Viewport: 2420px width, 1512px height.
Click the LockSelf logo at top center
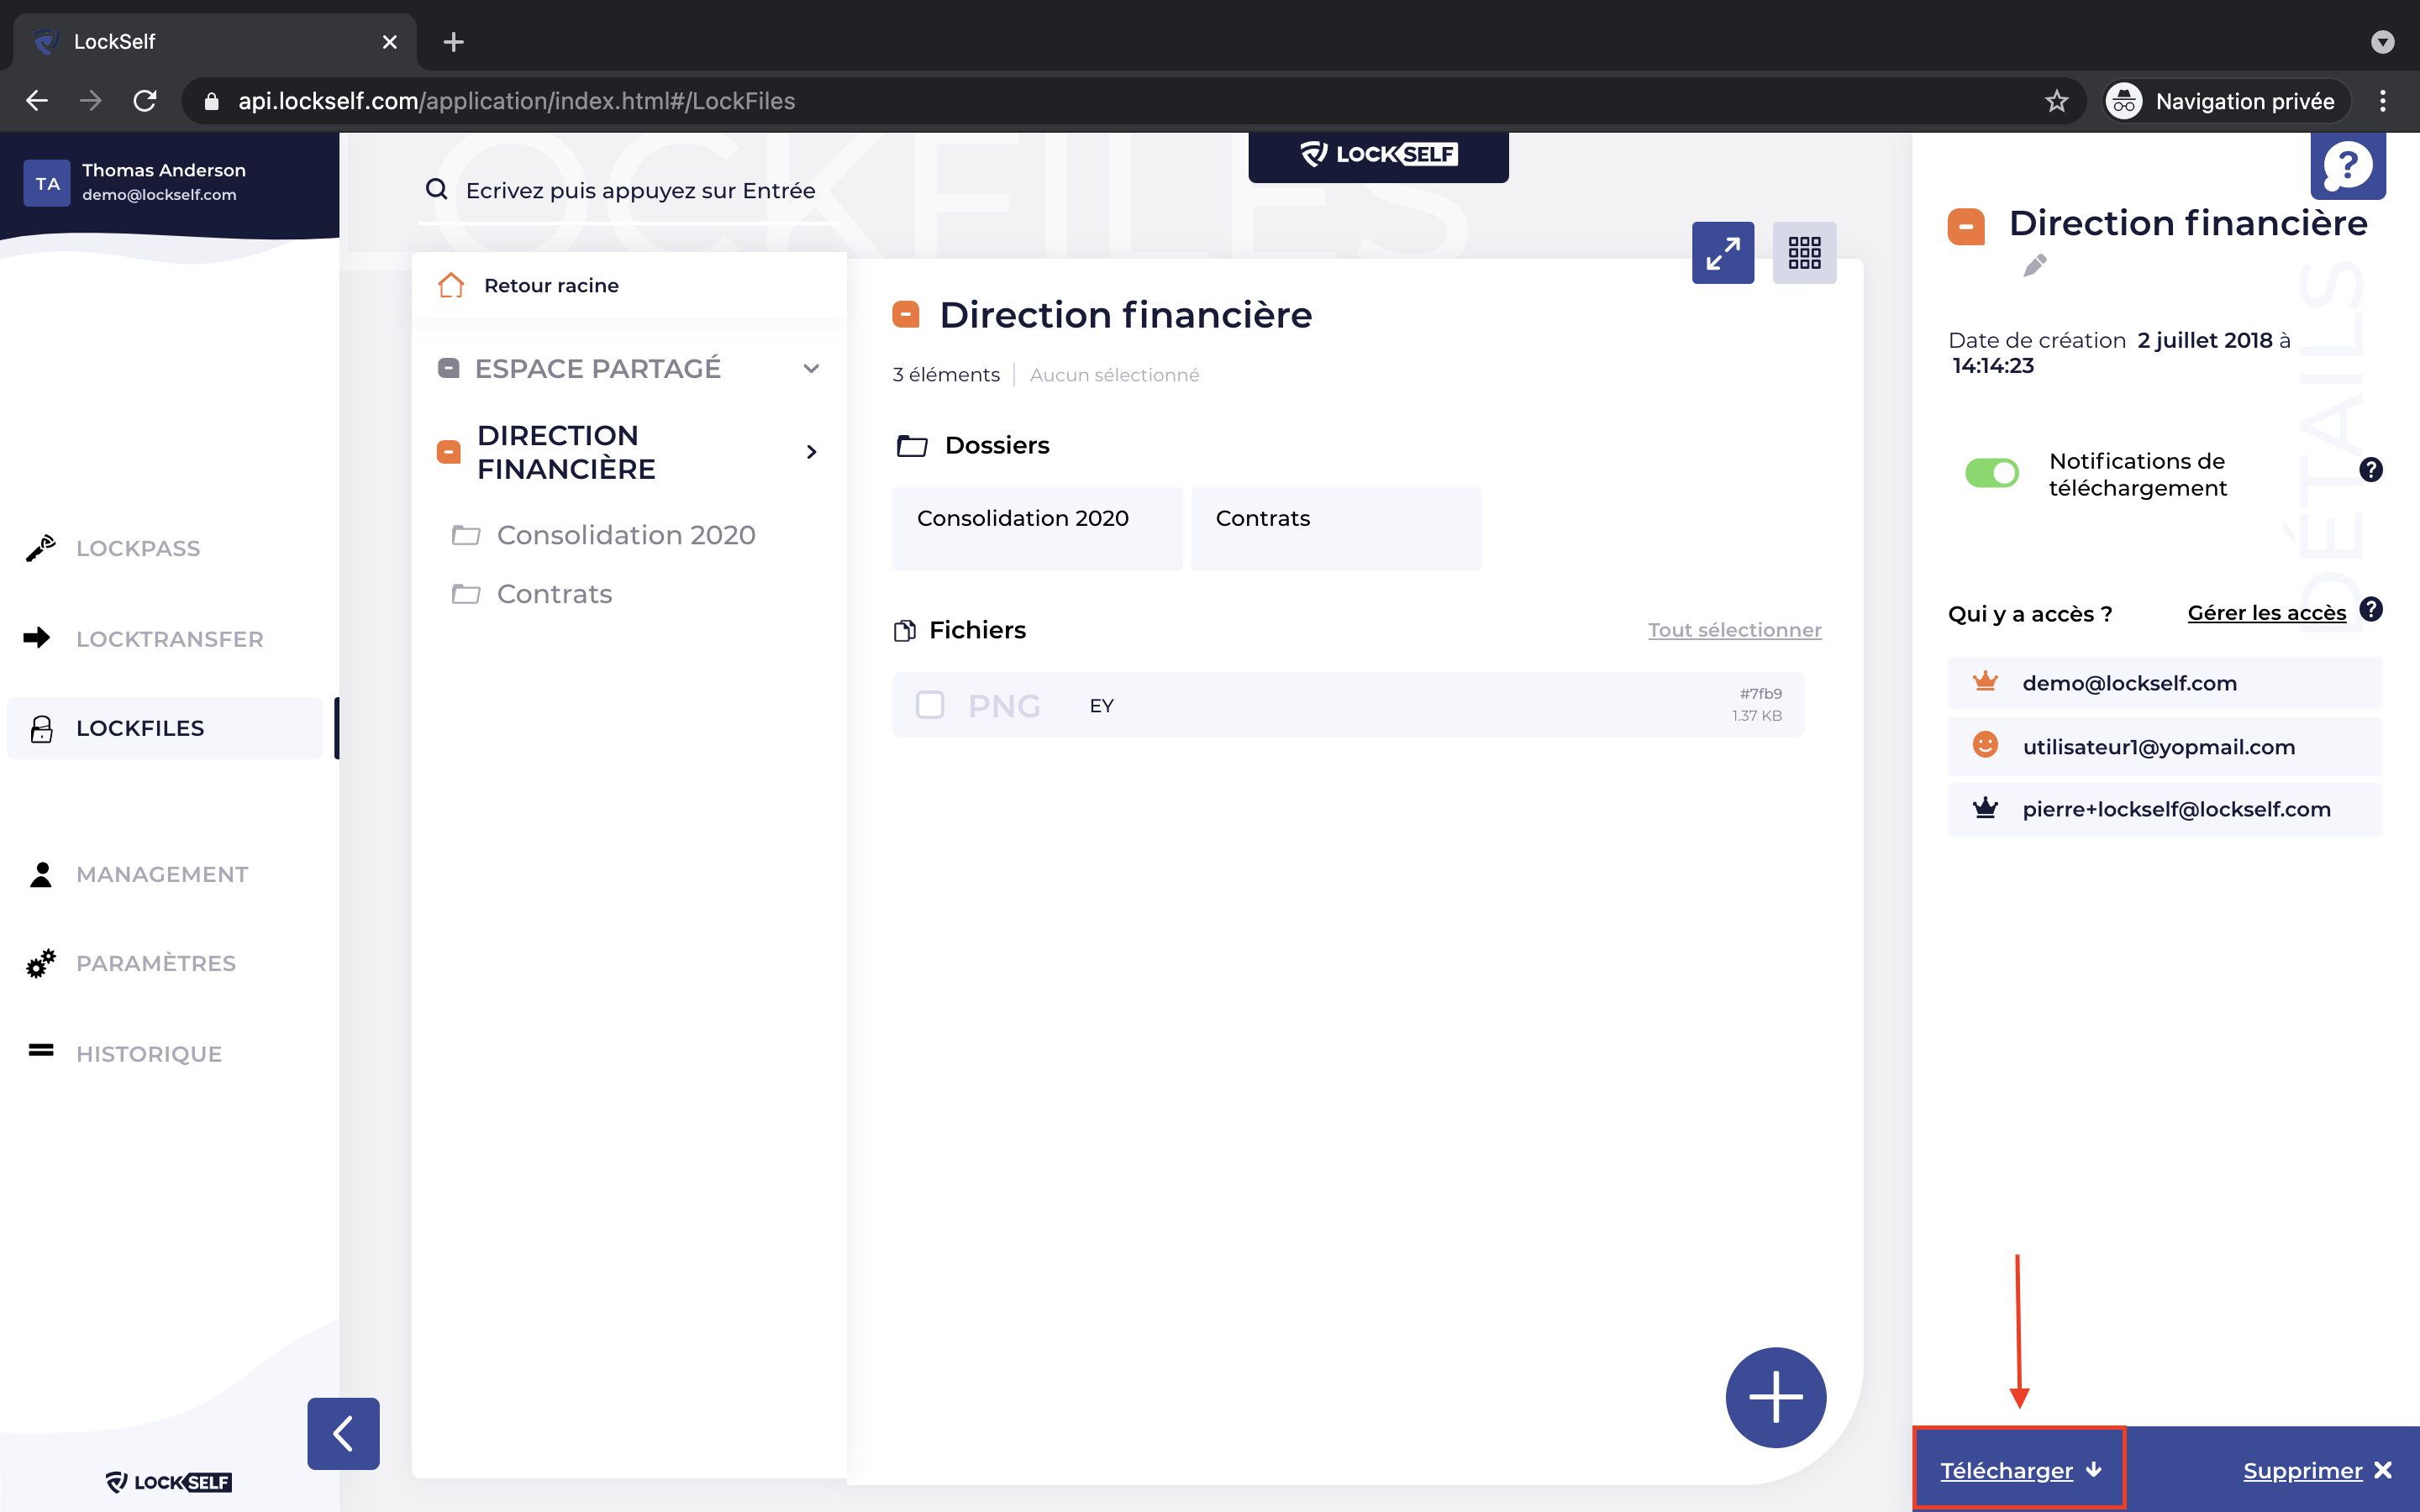click(x=1378, y=154)
